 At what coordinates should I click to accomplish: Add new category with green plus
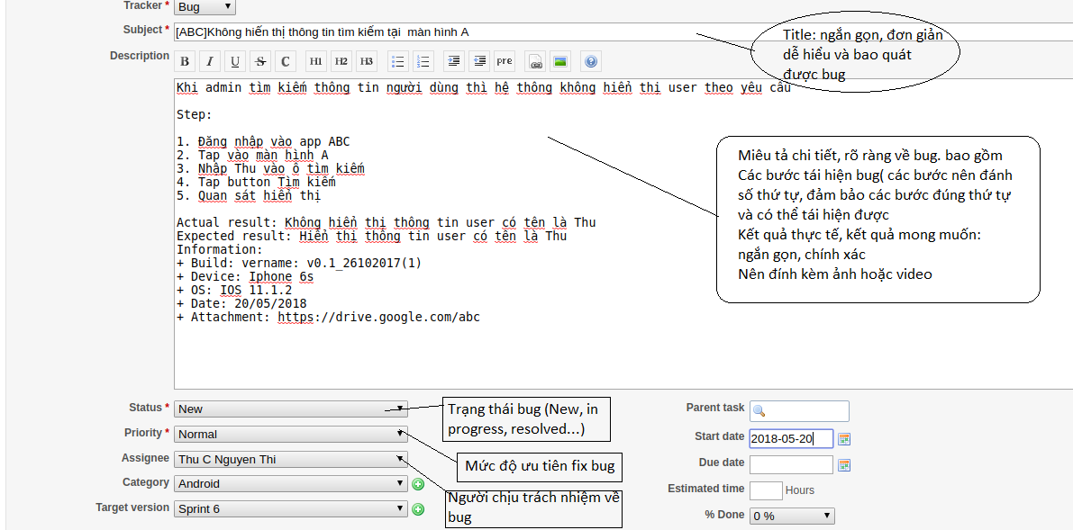[x=417, y=484]
